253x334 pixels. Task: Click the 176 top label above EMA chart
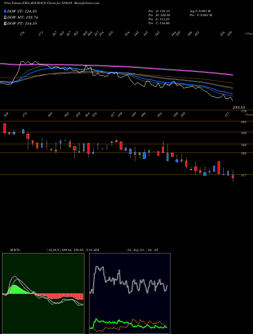(x=22, y=33)
